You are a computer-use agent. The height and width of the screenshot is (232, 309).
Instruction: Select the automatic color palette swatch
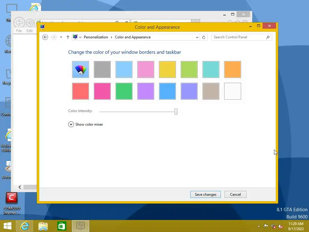[80, 69]
